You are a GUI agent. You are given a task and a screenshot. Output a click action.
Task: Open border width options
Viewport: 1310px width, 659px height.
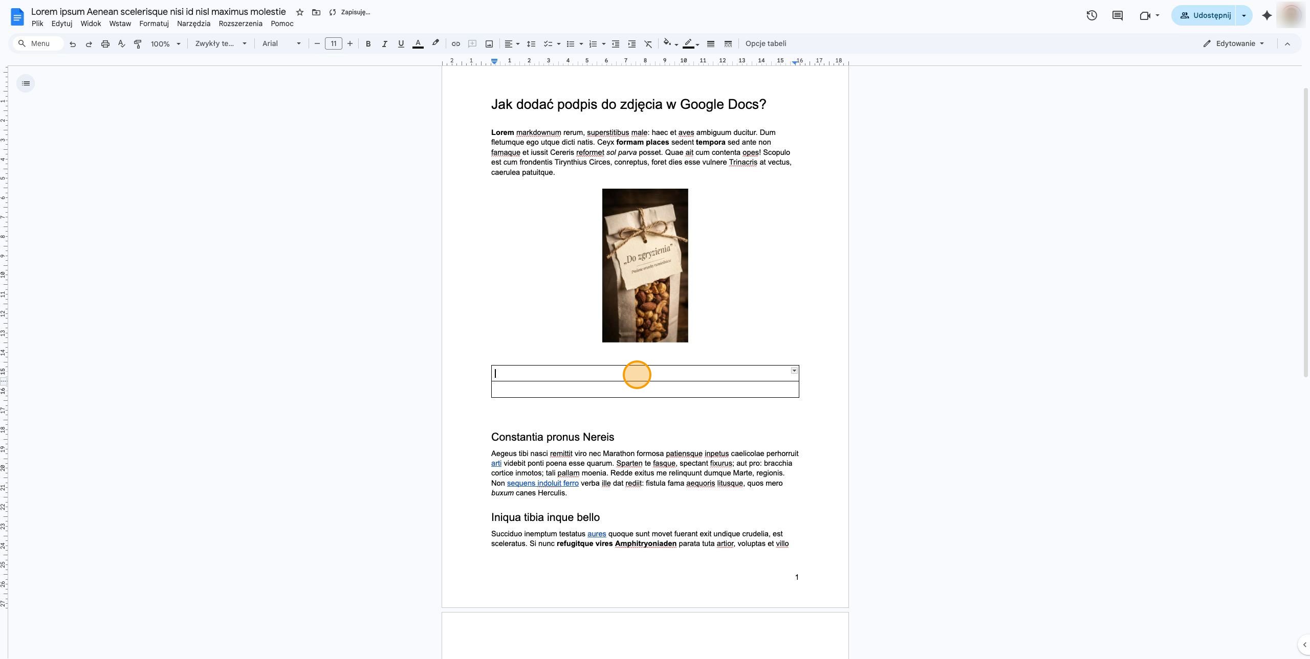(x=711, y=44)
